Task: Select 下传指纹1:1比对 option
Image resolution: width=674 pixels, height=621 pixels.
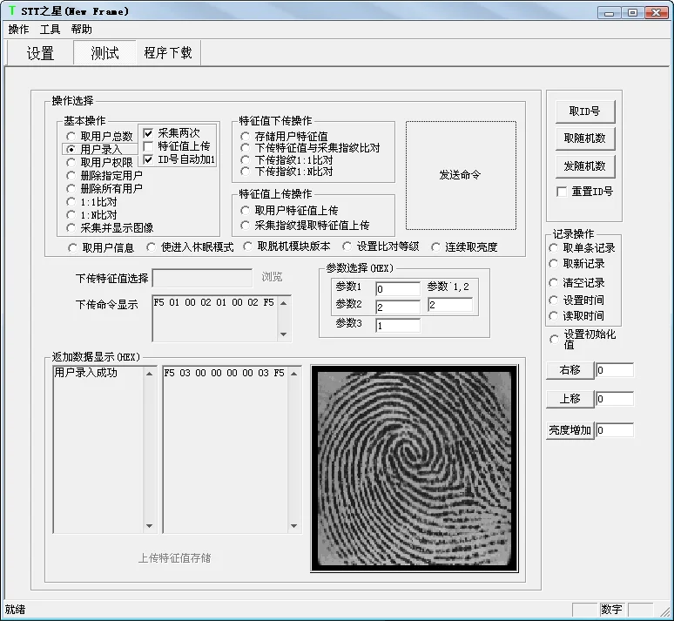Action: click(x=286, y=160)
